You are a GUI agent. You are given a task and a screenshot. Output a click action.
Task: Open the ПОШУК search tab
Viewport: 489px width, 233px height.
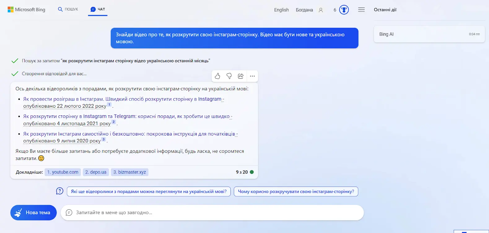pos(68,9)
